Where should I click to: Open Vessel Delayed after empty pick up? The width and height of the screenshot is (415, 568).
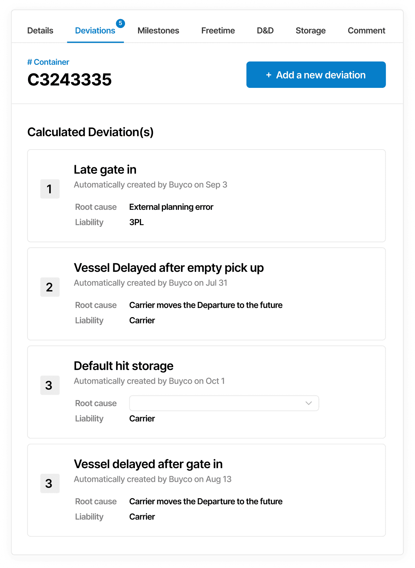click(169, 268)
